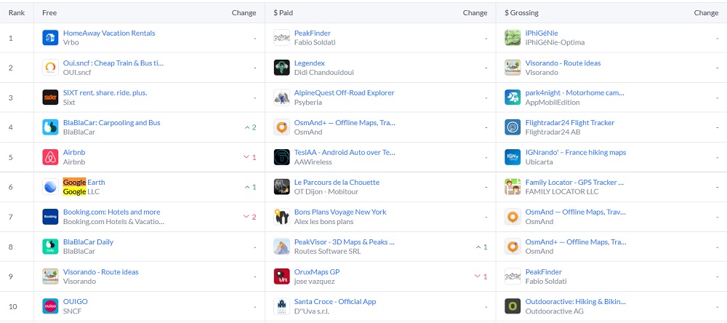Click the Google LLC publisher name

click(x=81, y=191)
